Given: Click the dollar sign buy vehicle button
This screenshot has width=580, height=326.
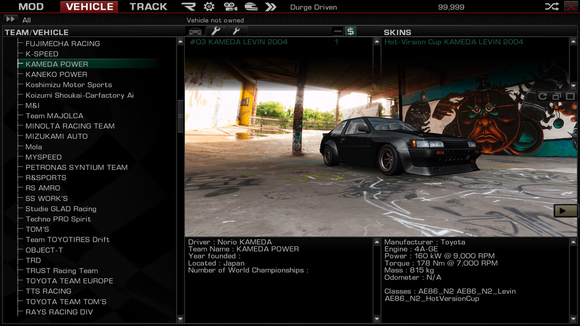Looking at the screenshot, I should [x=350, y=31].
